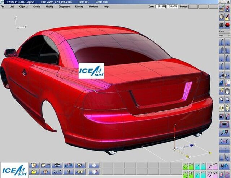The width and height of the screenshot is (231, 178).
Task: Open the List menu
Action: [12, 6]
